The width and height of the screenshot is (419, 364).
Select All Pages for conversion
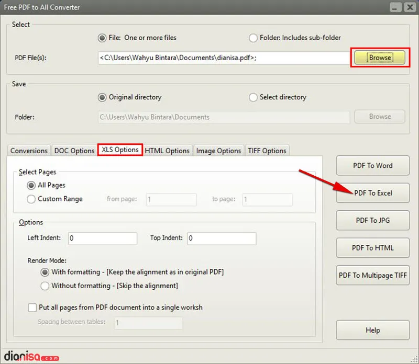point(32,185)
